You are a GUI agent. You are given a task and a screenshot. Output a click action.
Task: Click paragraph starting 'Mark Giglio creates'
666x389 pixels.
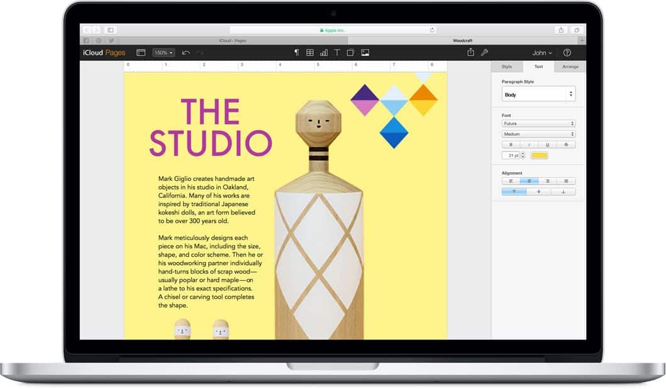(207, 200)
